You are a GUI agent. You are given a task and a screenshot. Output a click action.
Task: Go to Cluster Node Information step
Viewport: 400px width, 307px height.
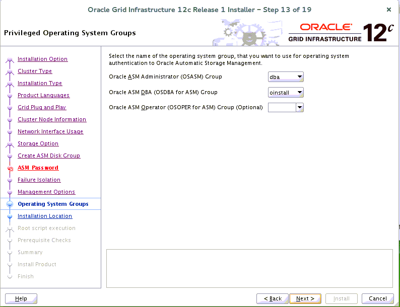pyautogui.click(x=52, y=119)
